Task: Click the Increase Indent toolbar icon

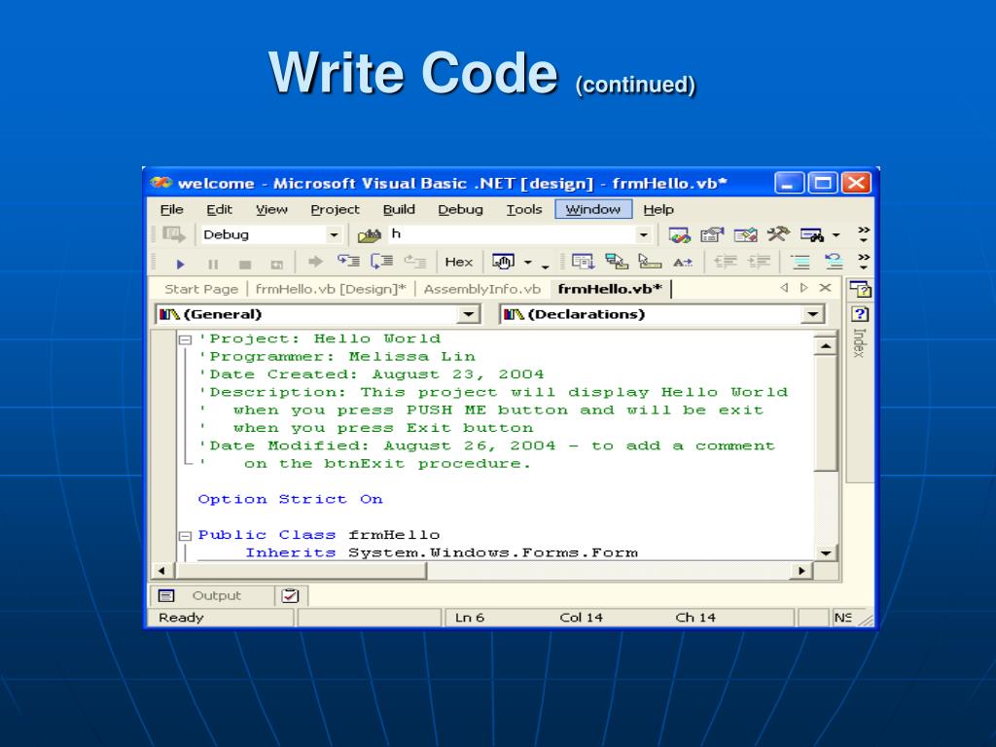Action: 759,261
